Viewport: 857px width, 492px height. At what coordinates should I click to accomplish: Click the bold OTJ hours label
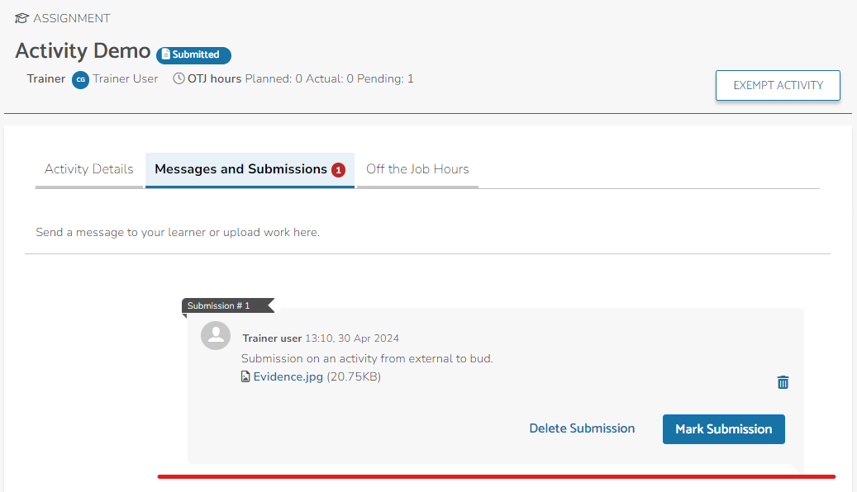point(214,78)
